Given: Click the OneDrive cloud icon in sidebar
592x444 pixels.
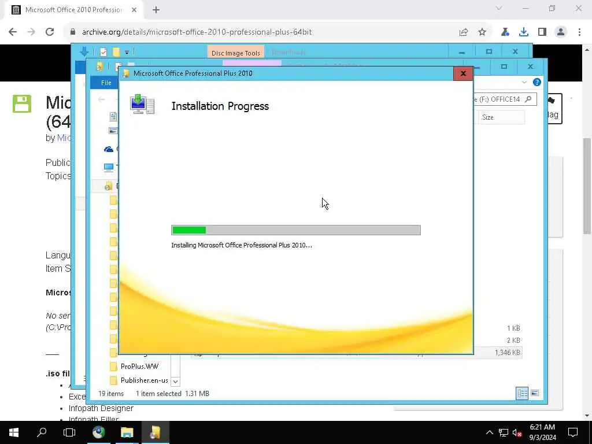Looking at the screenshot, I should (108, 150).
